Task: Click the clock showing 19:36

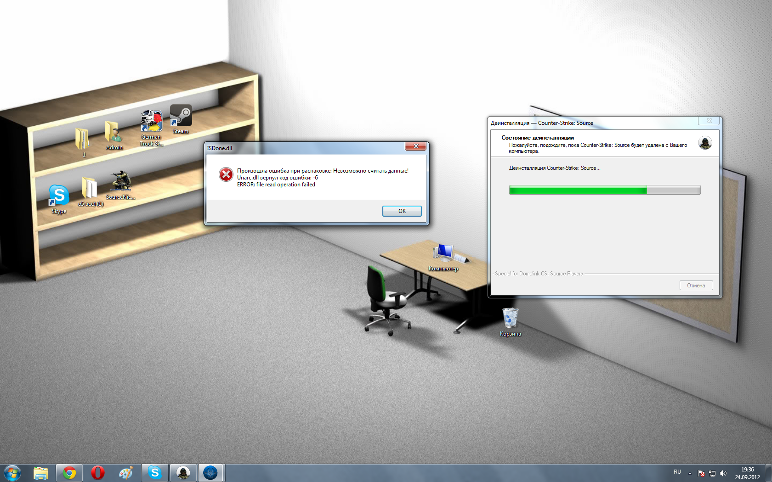Action: (747, 473)
